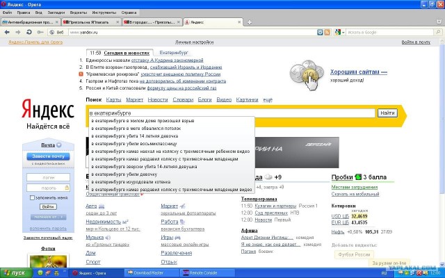Open the Виджеты menu
The image size is (445, 278).
[x=79, y=13]
